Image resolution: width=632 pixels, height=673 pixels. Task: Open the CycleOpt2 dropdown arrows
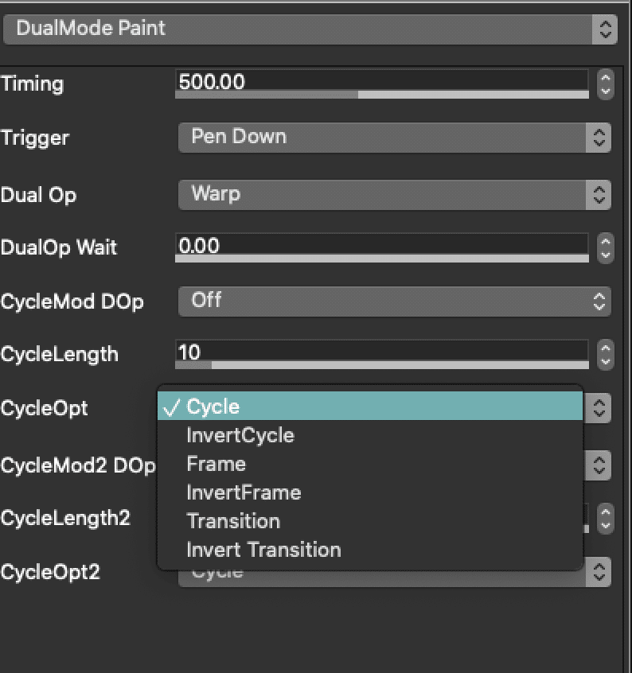pos(599,572)
